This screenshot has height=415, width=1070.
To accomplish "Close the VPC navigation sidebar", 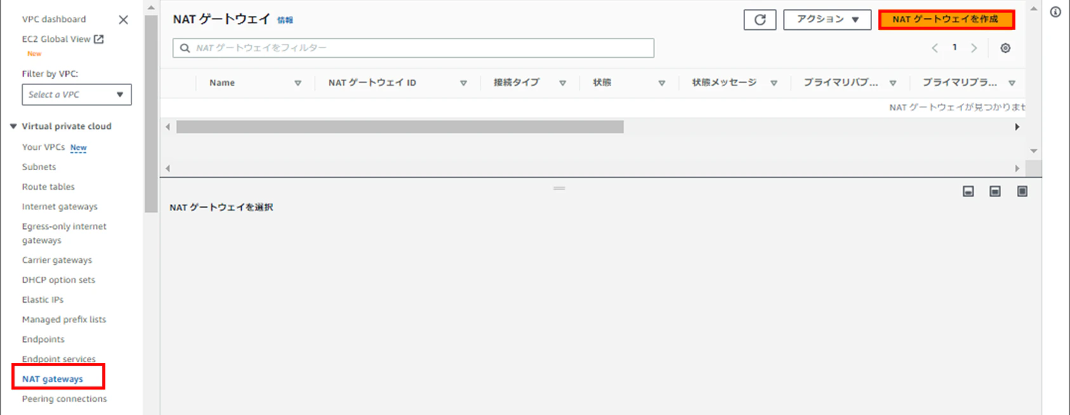I will [x=123, y=20].
